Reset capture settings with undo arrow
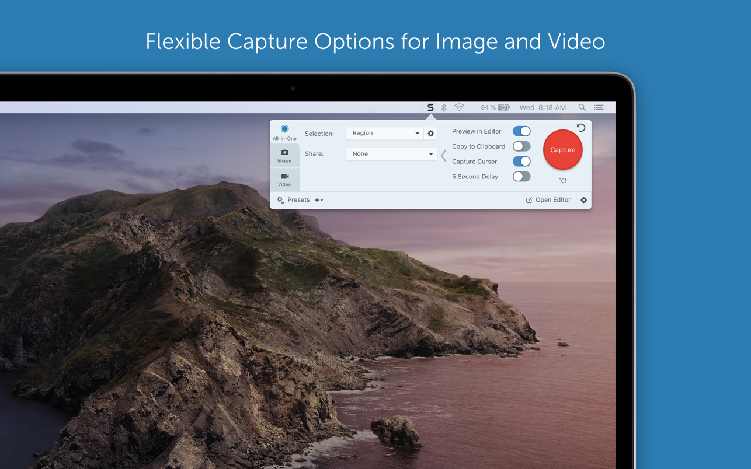 [x=581, y=128]
